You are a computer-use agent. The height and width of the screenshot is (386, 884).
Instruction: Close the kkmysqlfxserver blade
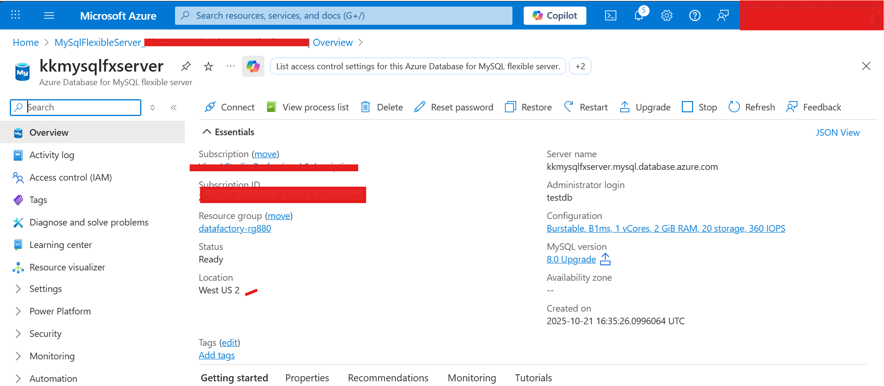click(x=866, y=66)
